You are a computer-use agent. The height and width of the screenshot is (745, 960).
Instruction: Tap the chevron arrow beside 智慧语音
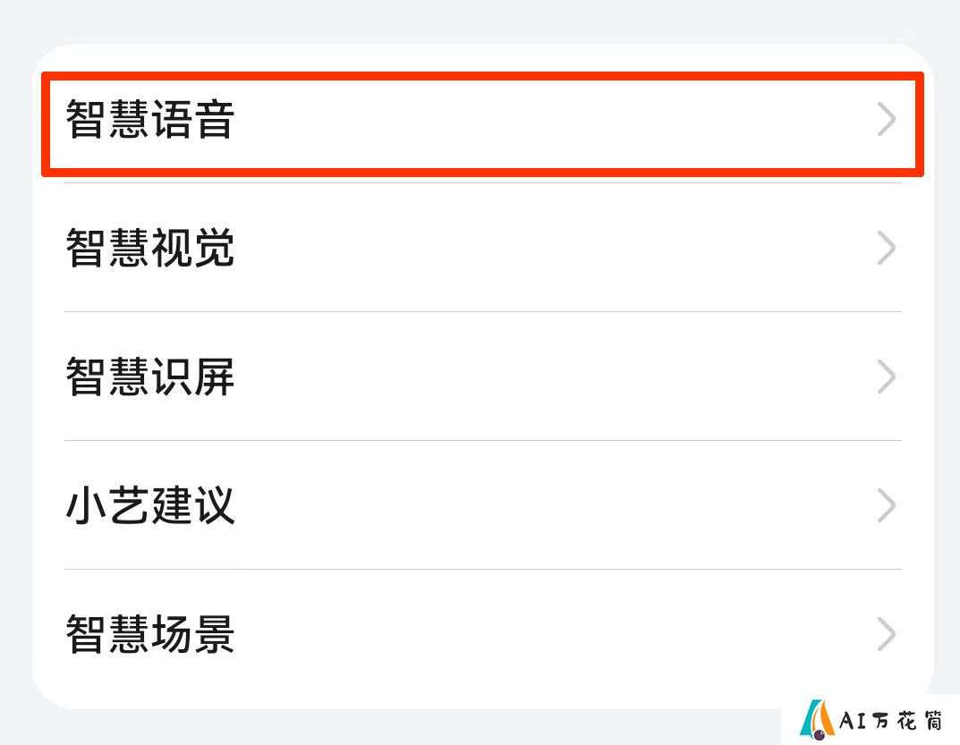click(886, 119)
